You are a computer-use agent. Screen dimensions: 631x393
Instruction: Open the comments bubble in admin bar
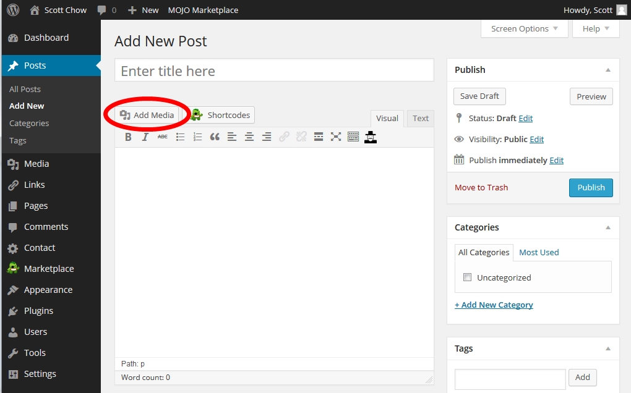[x=106, y=10]
